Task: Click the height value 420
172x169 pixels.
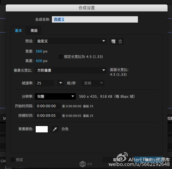Action: pyautogui.click(x=39, y=61)
